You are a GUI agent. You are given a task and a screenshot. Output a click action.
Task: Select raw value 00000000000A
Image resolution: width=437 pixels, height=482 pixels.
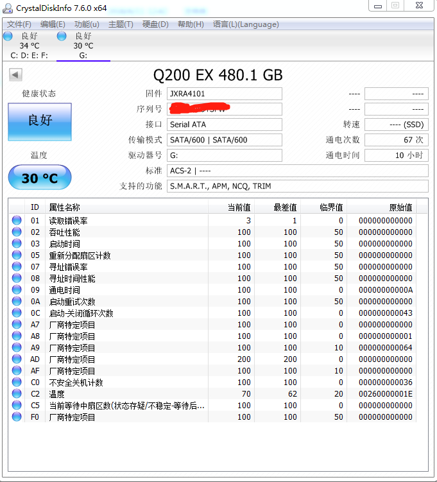pos(386,290)
